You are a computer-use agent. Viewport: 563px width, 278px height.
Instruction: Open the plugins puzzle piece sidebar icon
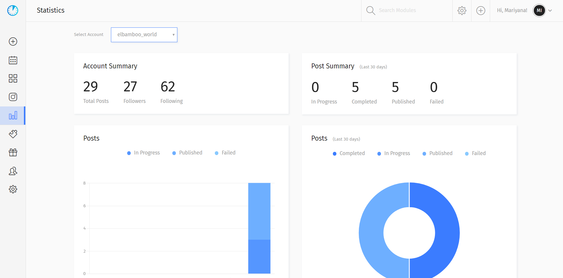click(13, 134)
